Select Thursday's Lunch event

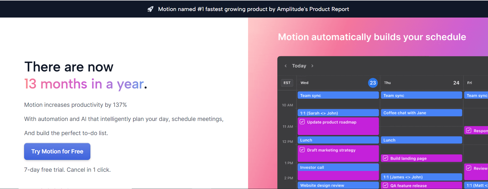click(421, 140)
